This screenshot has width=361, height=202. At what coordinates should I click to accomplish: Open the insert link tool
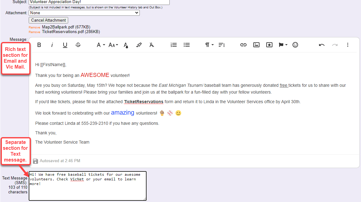243,45
